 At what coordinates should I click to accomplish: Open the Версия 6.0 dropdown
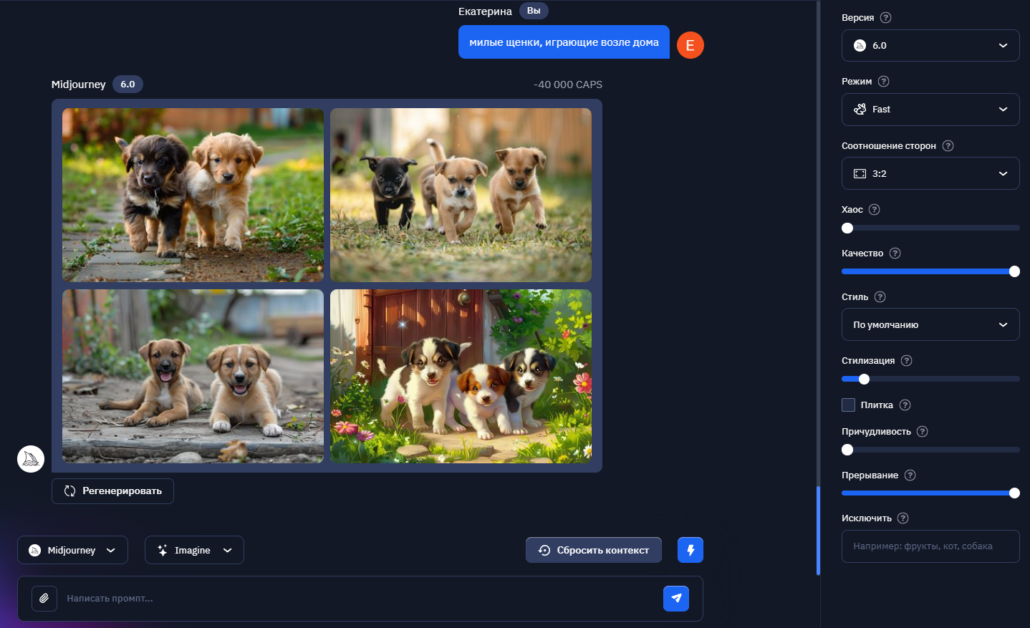tap(930, 46)
